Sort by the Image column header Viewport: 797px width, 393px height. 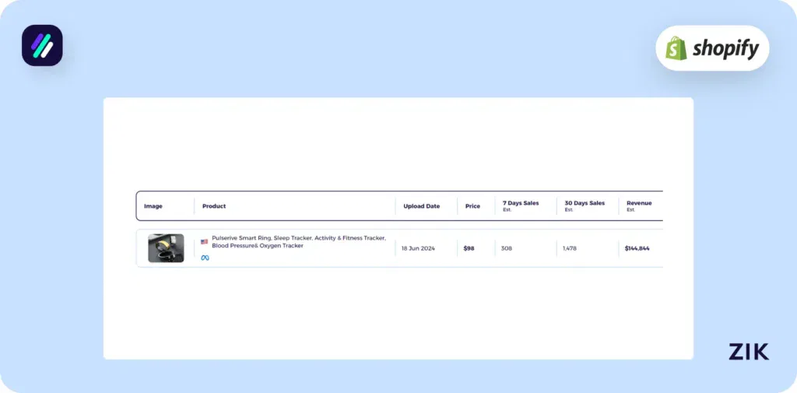click(153, 206)
